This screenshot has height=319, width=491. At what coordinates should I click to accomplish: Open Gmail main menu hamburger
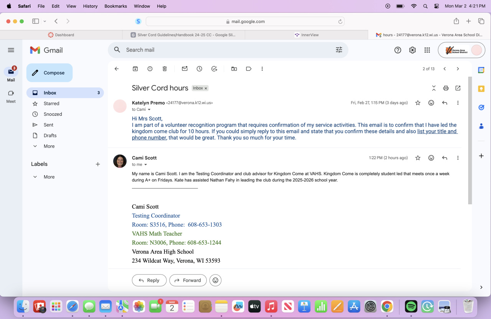pos(11,50)
